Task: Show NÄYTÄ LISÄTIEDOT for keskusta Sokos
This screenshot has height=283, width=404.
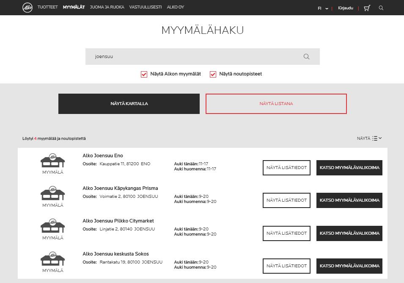Action: [x=286, y=266]
